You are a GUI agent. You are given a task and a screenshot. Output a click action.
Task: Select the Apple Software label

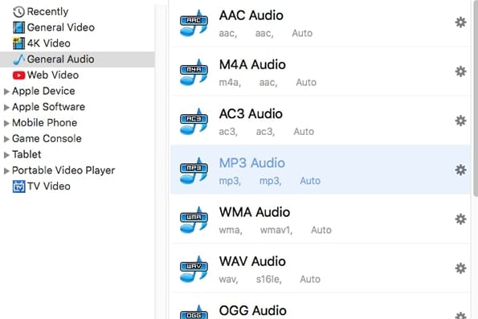48,107
